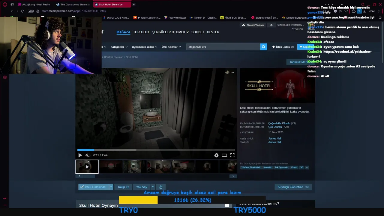Click the Skull Hotel breadcrumb link
384x216 pixels.
pos(132,57)
